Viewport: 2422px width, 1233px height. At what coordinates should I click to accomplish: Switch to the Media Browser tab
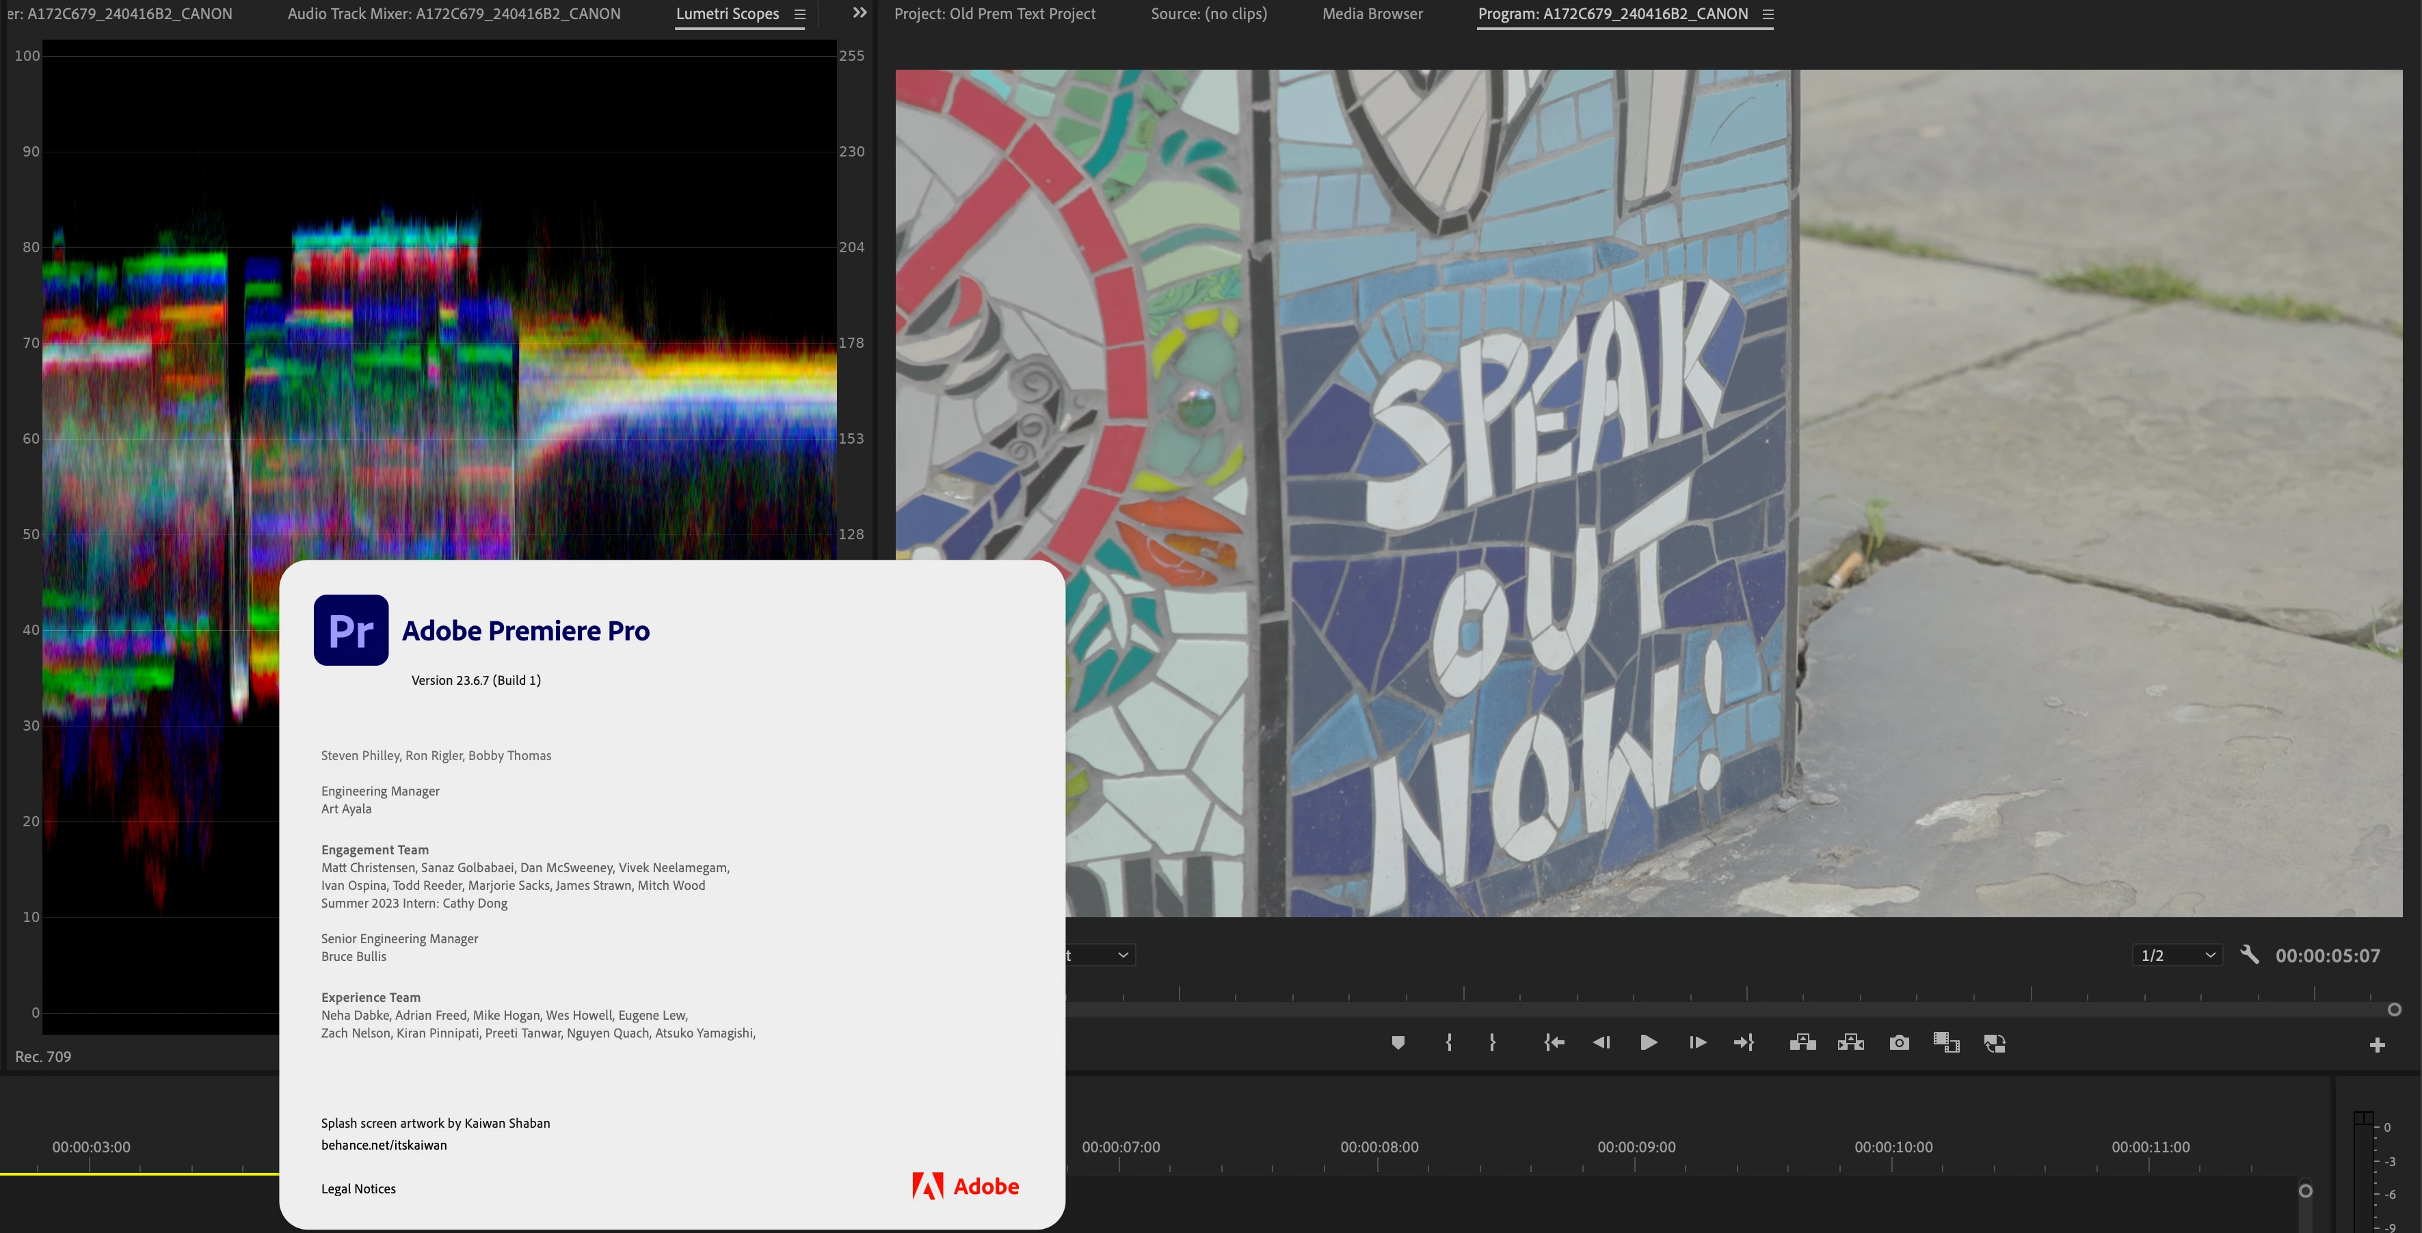[1372, 14]
